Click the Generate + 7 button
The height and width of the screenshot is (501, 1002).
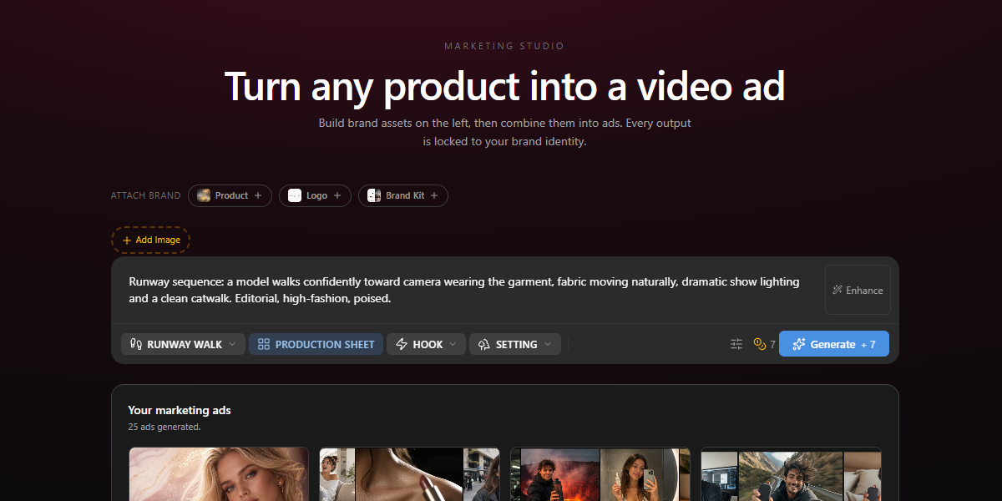click(834, 344)
